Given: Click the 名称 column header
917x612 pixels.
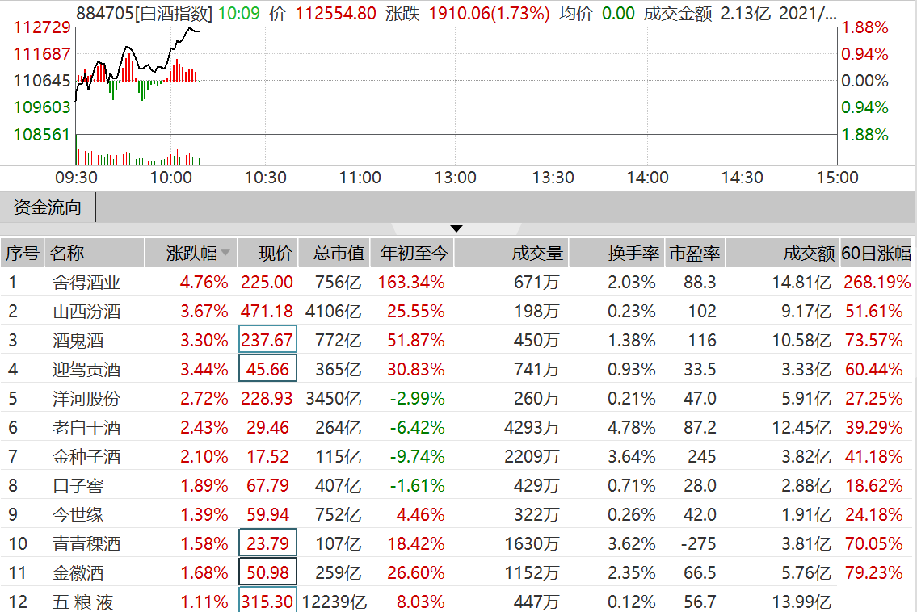Looking at the screenshot, I should point(95,253).
